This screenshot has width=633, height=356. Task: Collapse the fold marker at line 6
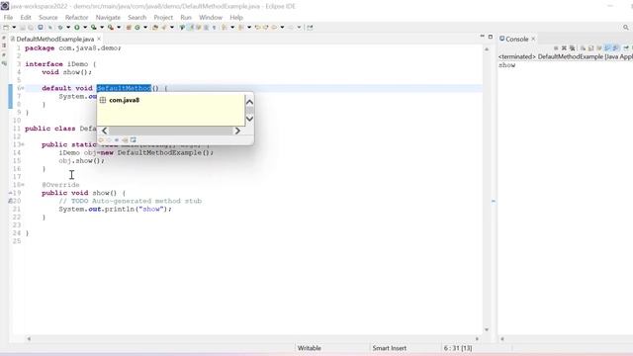23,88
